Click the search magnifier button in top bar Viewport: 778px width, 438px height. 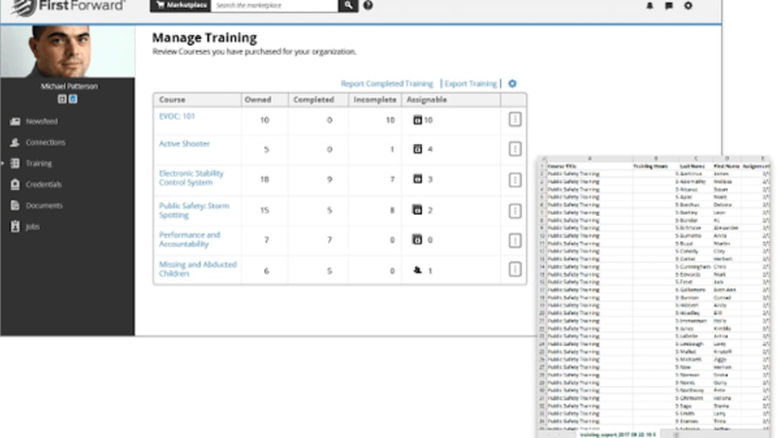[348, 6]
